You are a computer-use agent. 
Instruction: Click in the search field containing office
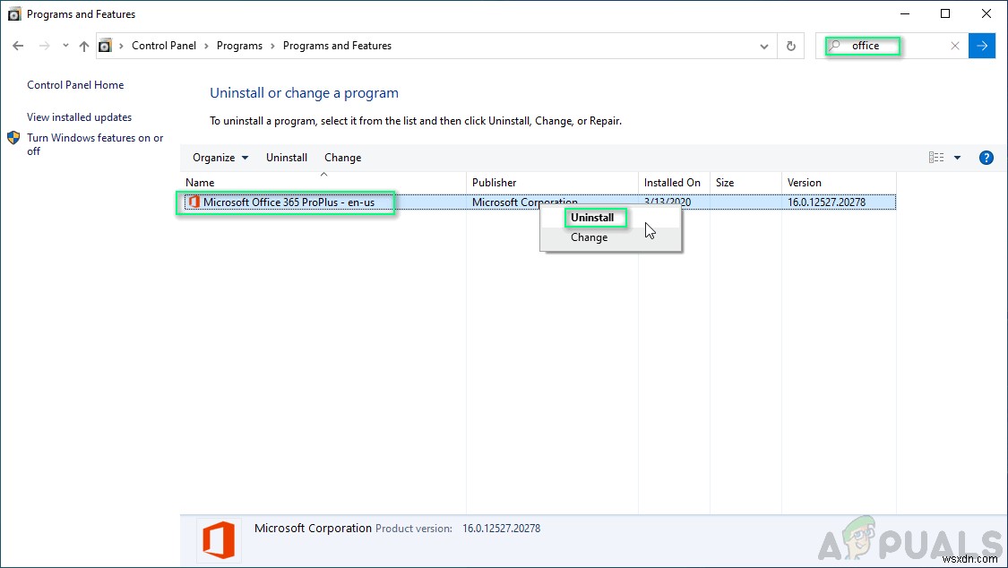tap(891, 46)
